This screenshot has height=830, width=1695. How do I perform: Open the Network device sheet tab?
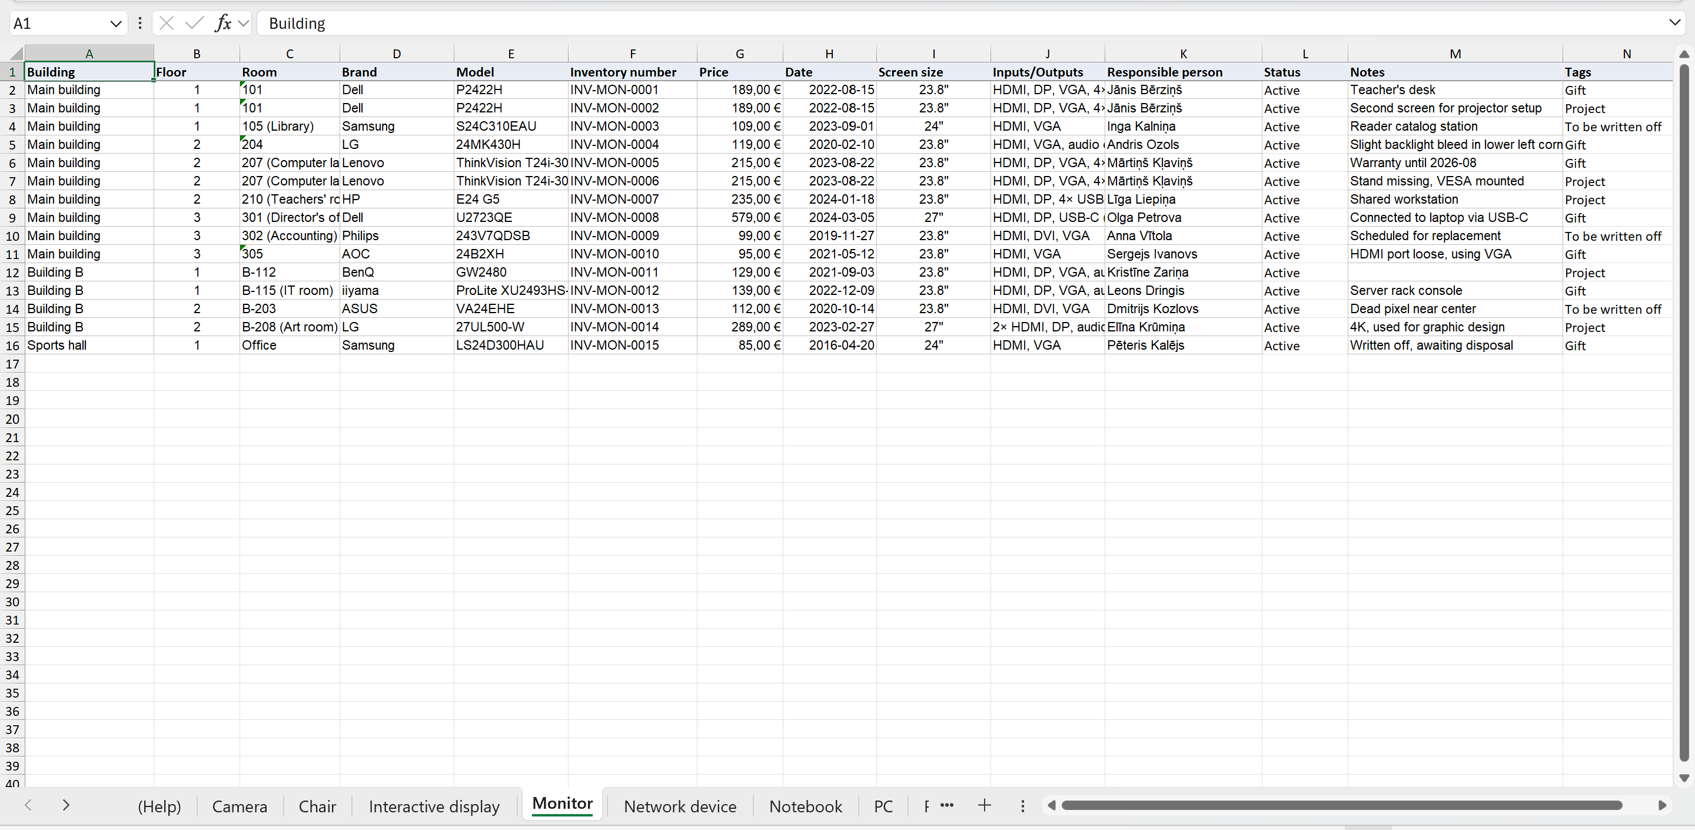click(680, 806)
